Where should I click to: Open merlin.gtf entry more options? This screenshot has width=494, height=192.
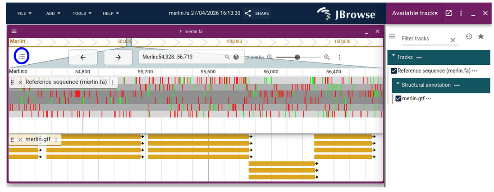429,99
